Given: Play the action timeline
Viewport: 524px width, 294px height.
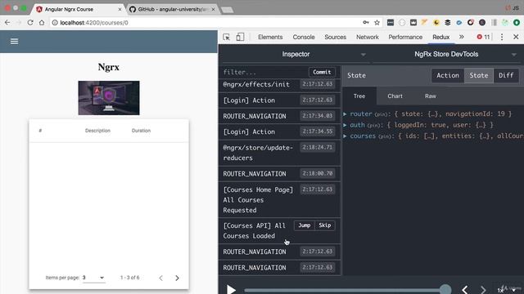Looking at the screenshot, I should pos(231,289).
